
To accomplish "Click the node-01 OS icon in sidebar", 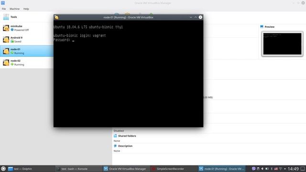I will click(6, 51).
